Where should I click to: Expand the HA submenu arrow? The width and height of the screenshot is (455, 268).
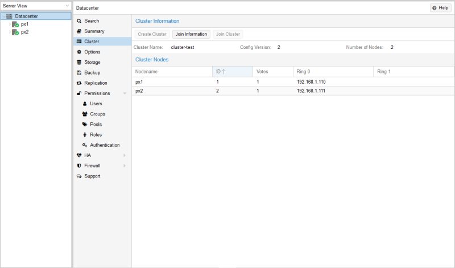[x=125, y=155]
